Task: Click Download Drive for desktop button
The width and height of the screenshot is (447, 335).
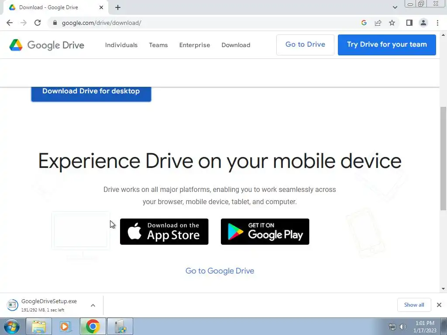Action: click(x=91, y=94)
